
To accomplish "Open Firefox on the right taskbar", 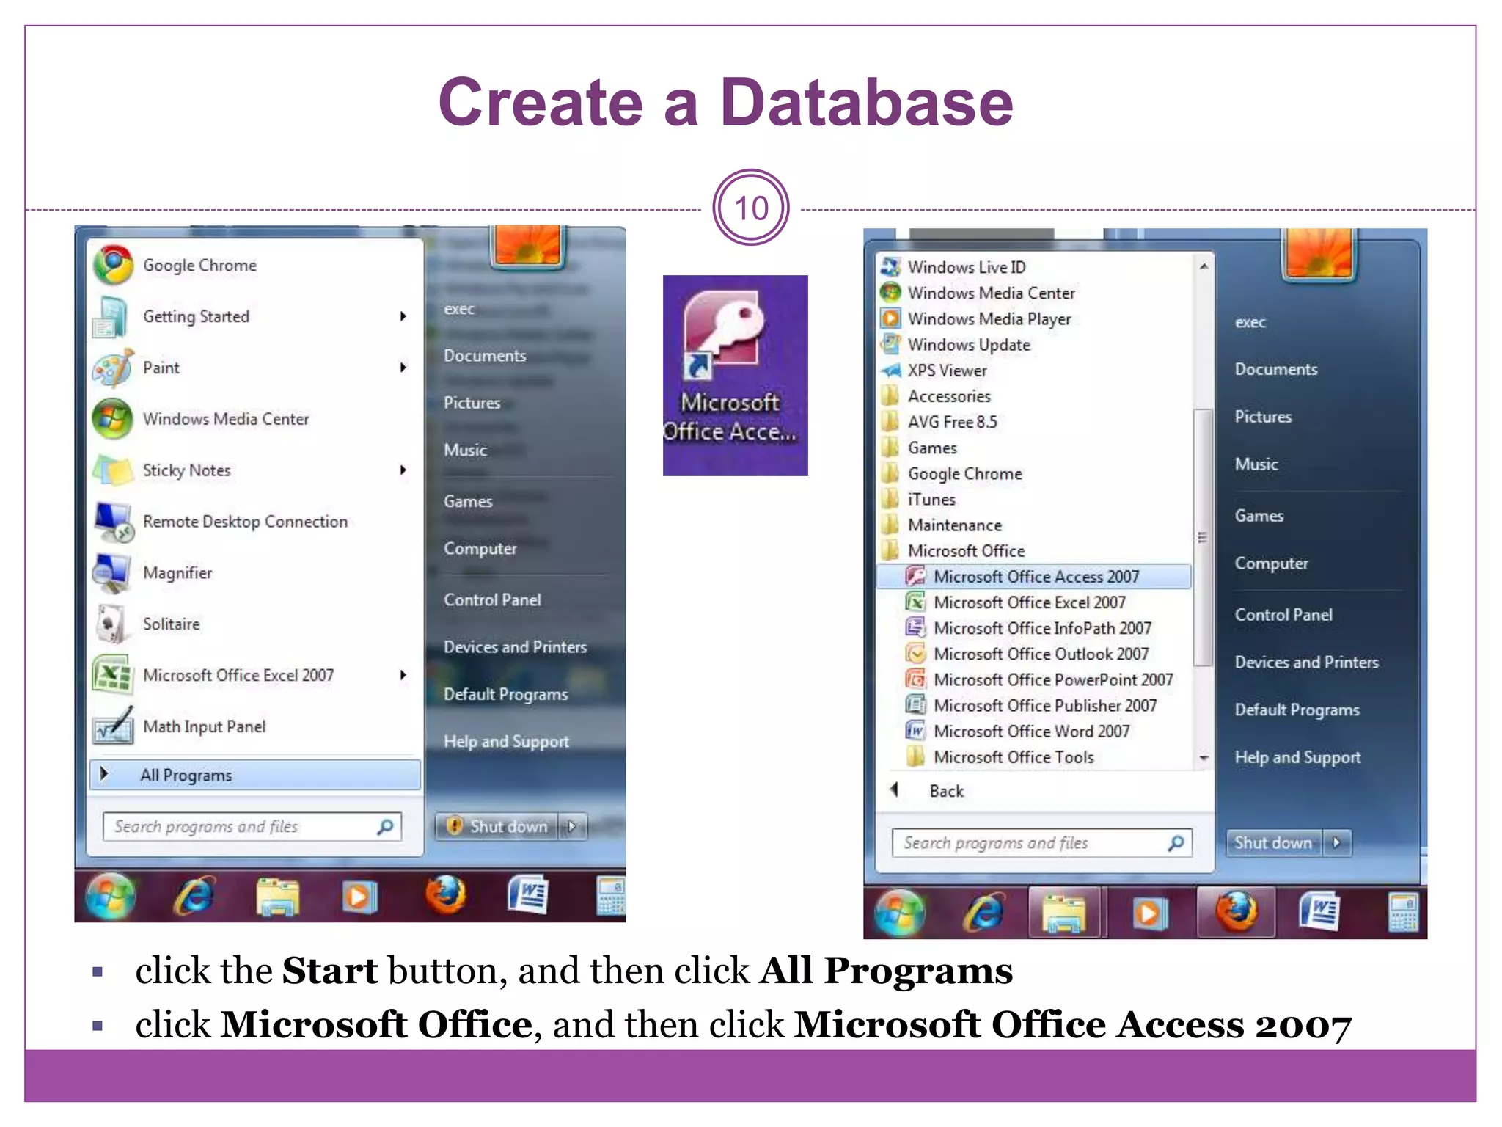I will [1236, 911].
